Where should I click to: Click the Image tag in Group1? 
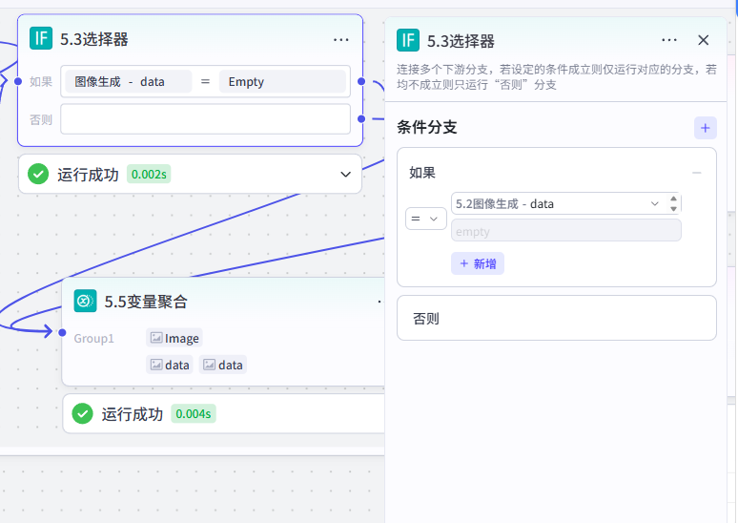pyautogui.click(x=174, y=338)
